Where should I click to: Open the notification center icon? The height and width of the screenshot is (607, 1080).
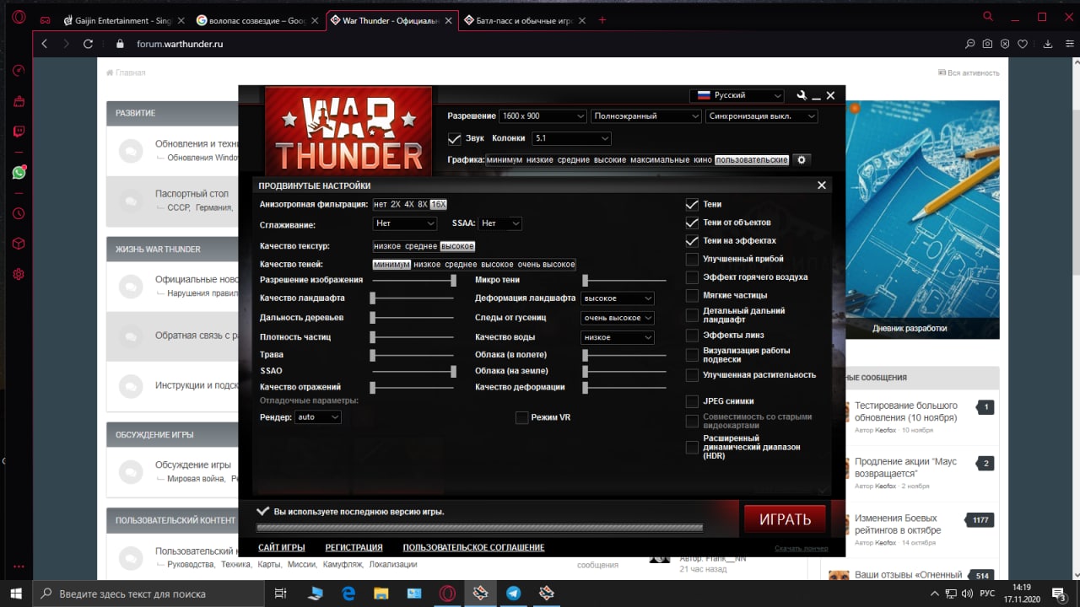click(x=1058, y=594)
